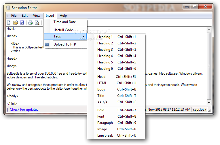Minimize the Sensation Editor window
The image size is (220, 145).
[x=187, y=7]
